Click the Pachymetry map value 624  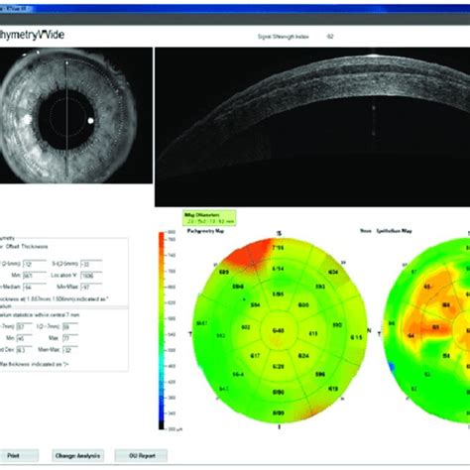click(x=303, y=356)
